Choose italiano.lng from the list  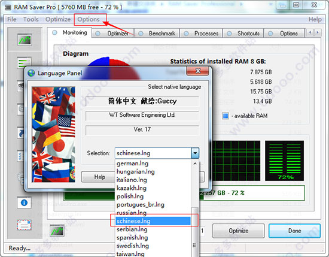click(153, 180)
